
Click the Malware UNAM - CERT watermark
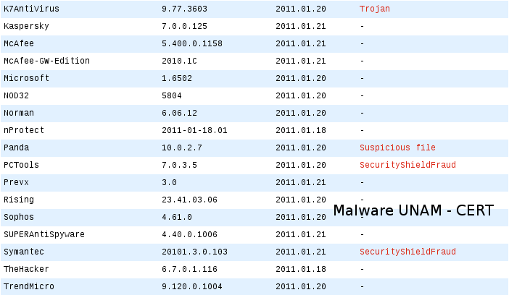coord(413,210)
